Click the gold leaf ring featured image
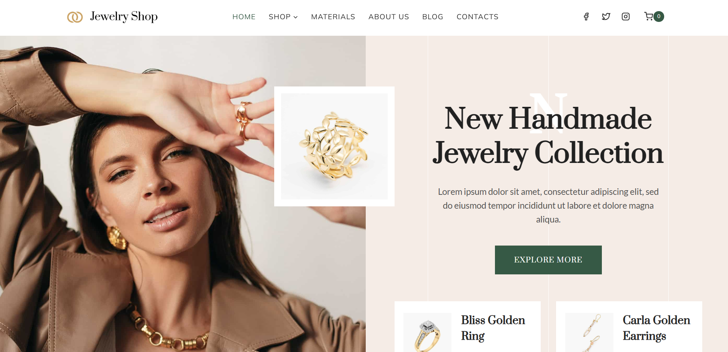The width and height of the screenshot is (728, 352). [x=334, y=146]
